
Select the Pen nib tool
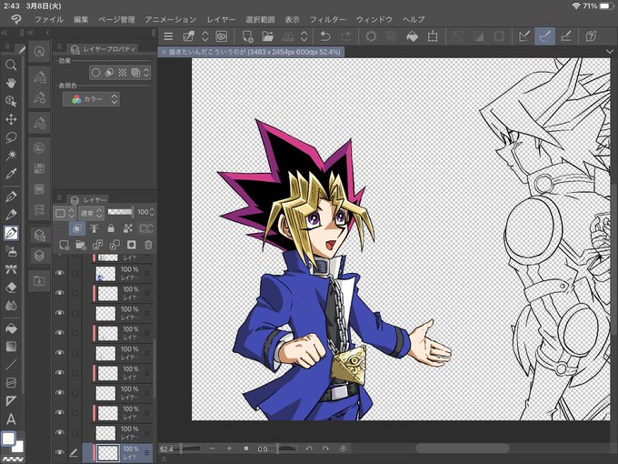(x=11, y=197)
